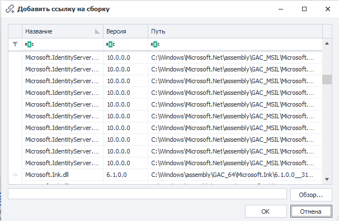Click the vertical scrollbar thumb
339x221 pixels.
coord(327,80)
